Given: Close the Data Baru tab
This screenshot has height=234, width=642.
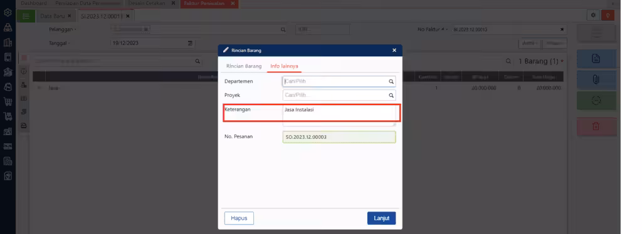Looking at the screenshot, I should click(69, 16).
